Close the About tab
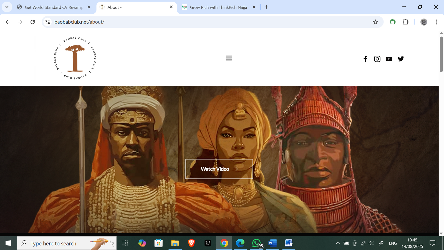The height and width of the screenshot is (250, 444). pos(171,7)
